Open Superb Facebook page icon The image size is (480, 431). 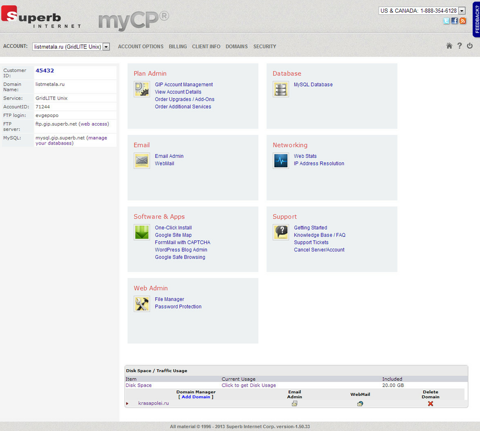coord(454,21)
